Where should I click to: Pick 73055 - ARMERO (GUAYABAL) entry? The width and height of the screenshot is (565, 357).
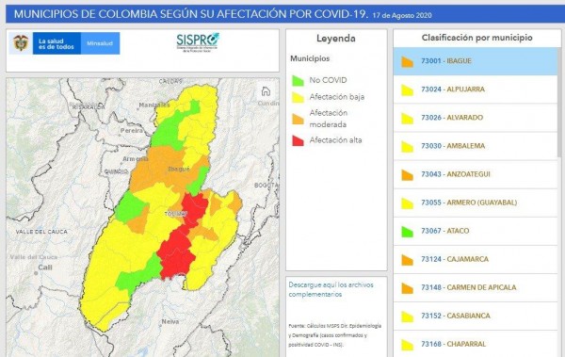click(x=476, y=203)
